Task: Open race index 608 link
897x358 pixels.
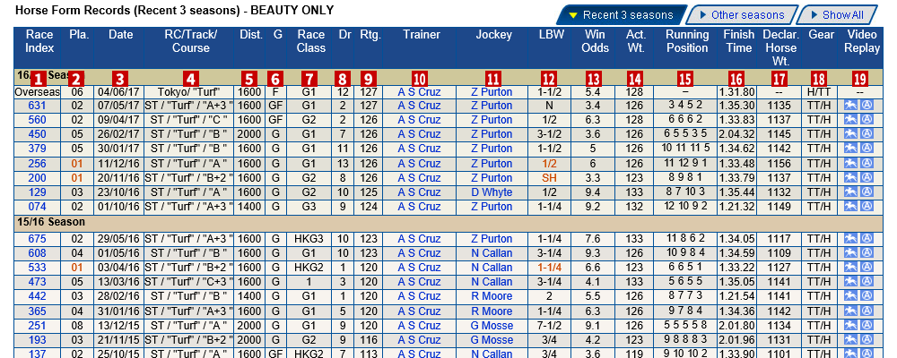Action: click(x=37, y=253)
